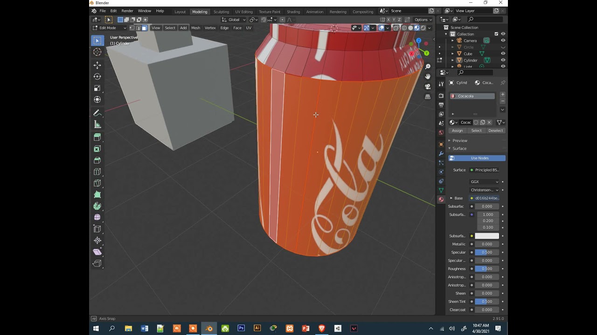Expand the Base color row
This screenshot has height=335, width=597.
451,198
